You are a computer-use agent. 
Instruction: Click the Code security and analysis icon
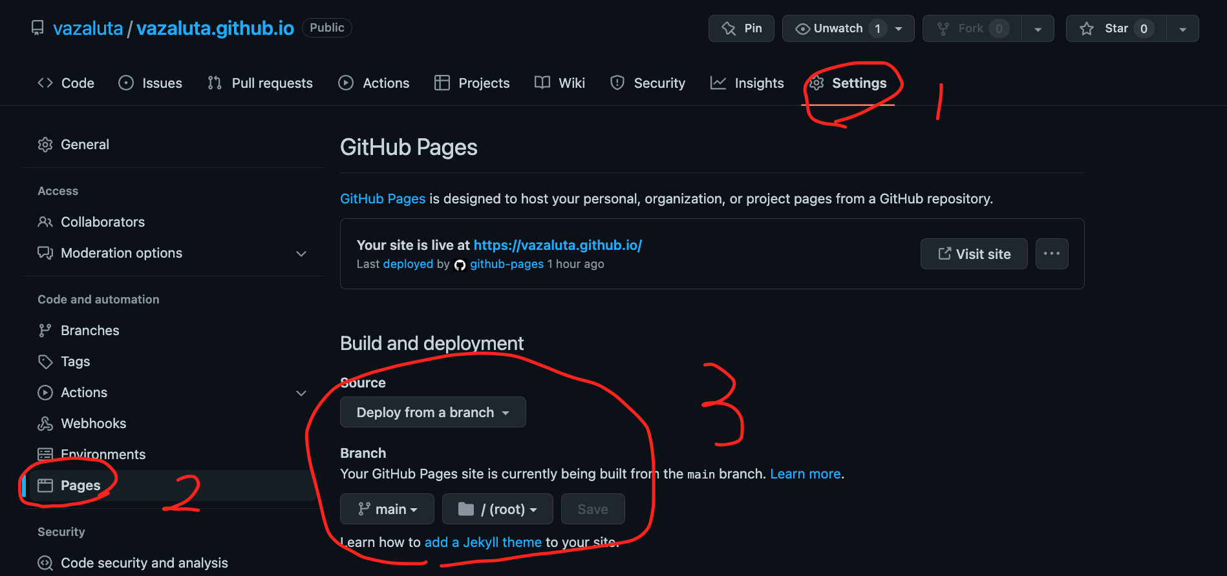[45, 563]
